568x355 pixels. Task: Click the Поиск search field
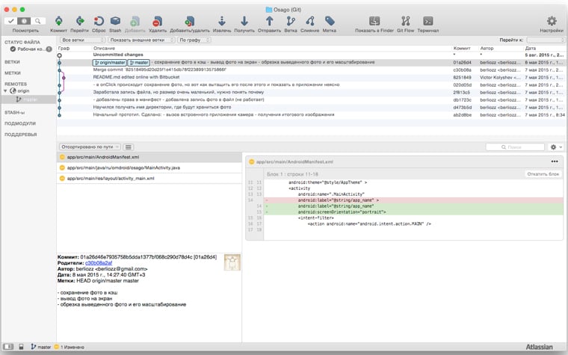[515, 147]
